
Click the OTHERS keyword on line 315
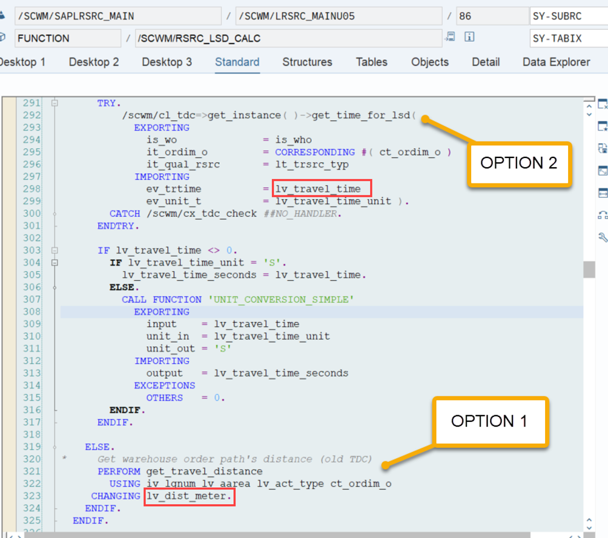(164, 398)
